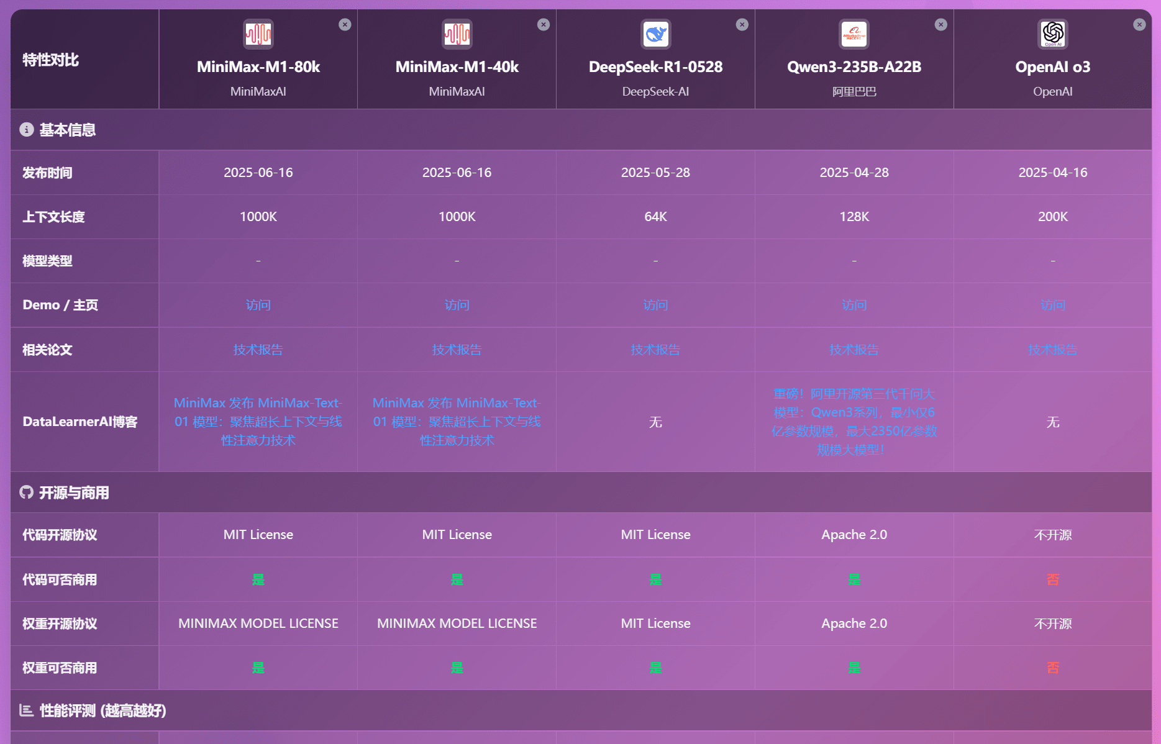The image size is (1161, 744).
Task: Visit the MiniMax-M1-80k demo via 访问
Action: coord(258,305)
